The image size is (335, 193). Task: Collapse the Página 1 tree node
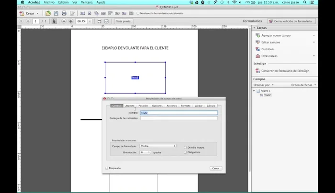tap(254, 91)
